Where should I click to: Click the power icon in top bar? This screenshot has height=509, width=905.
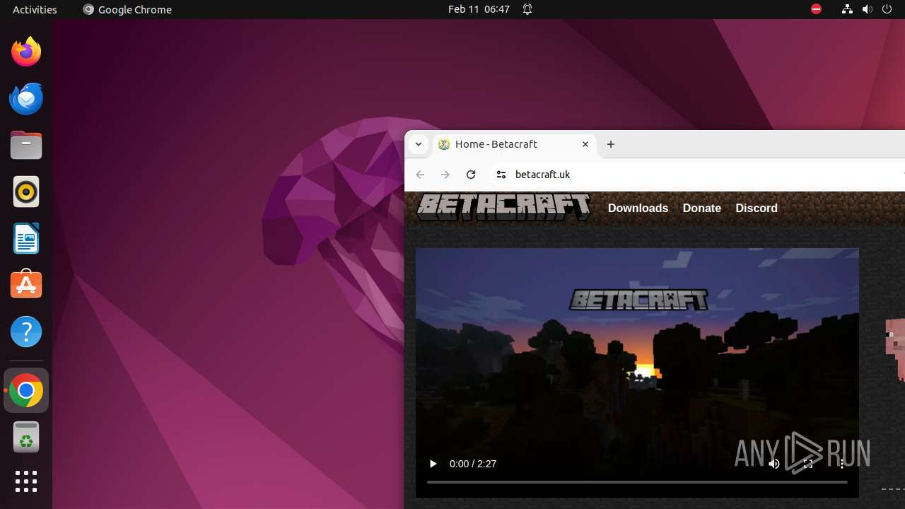pyautogui.click(x=887, y=9)
